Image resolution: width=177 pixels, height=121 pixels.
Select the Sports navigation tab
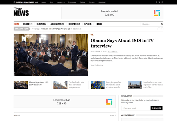88,24
